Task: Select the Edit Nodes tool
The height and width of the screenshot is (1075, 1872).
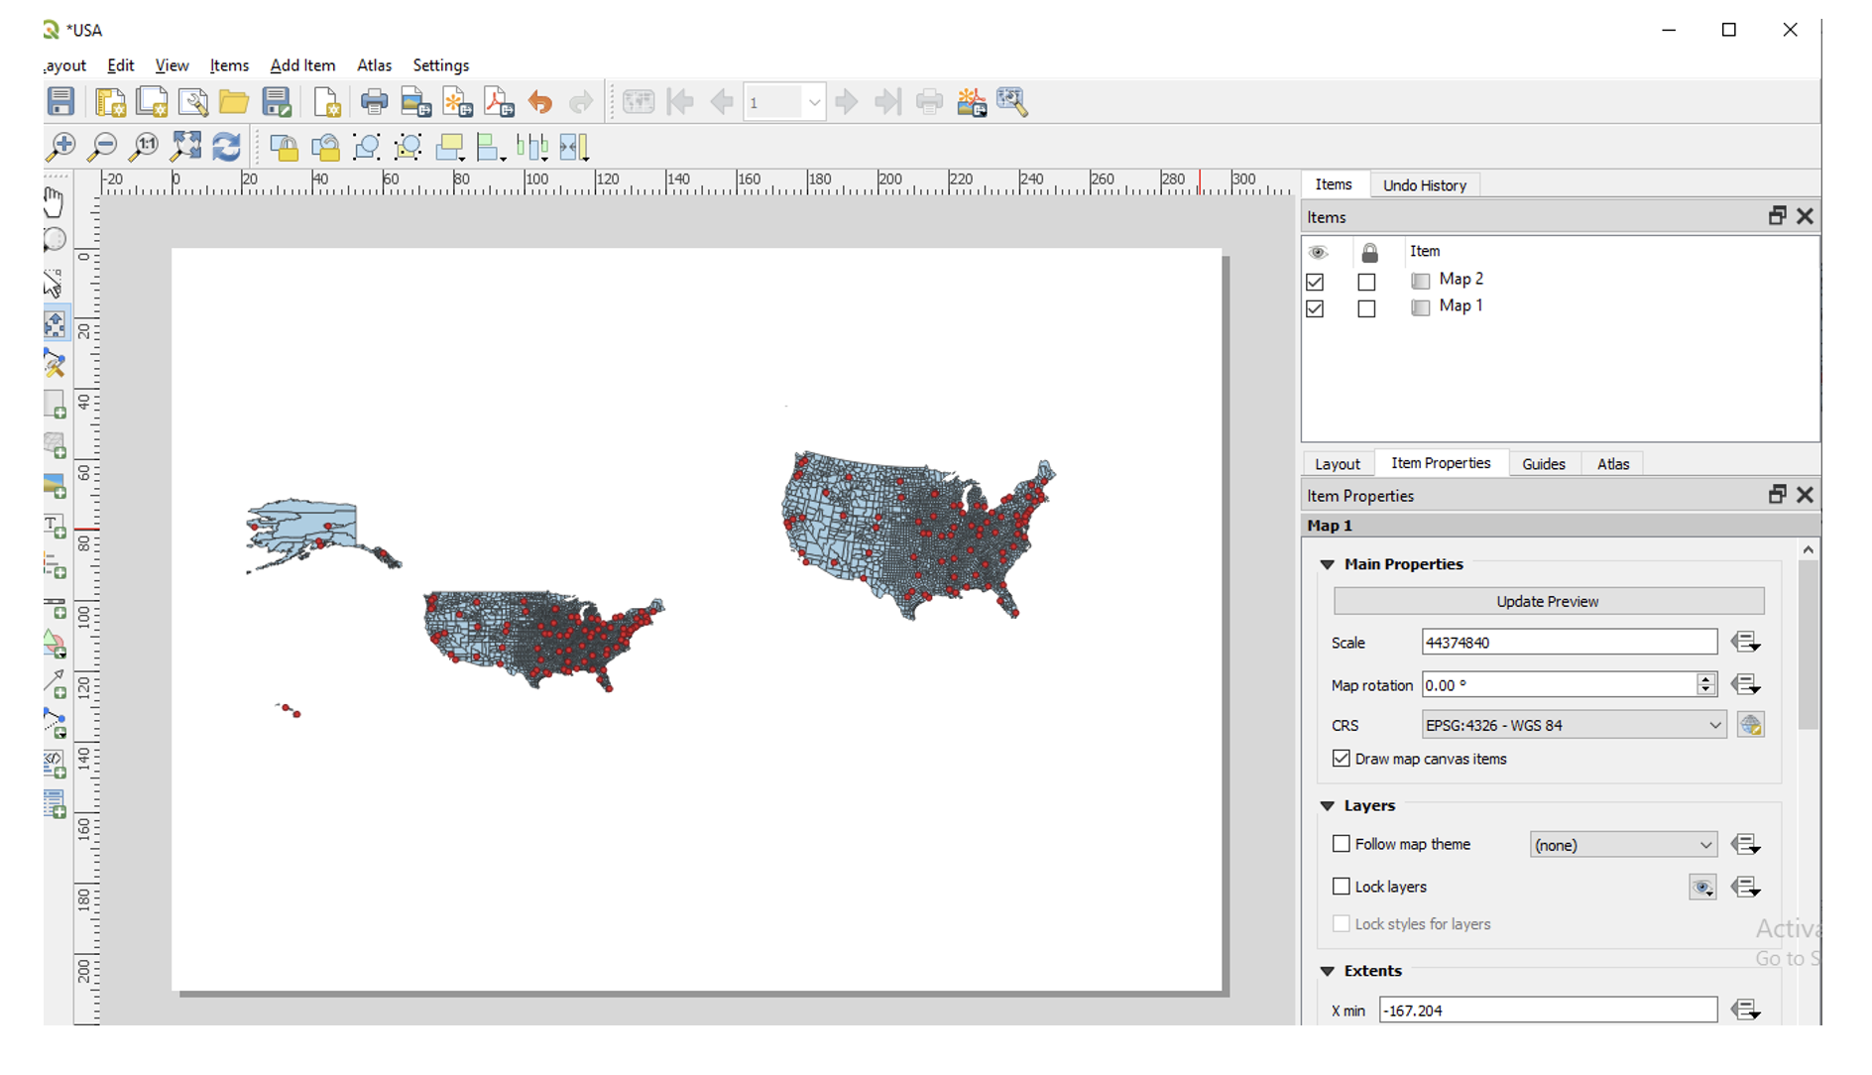Action: [55, 364]
